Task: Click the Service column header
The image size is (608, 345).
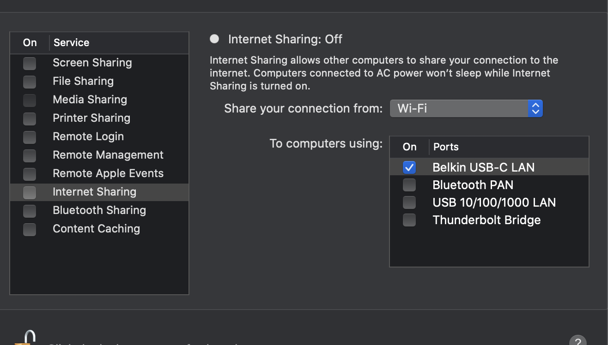Action: click(x=72, y=43)
